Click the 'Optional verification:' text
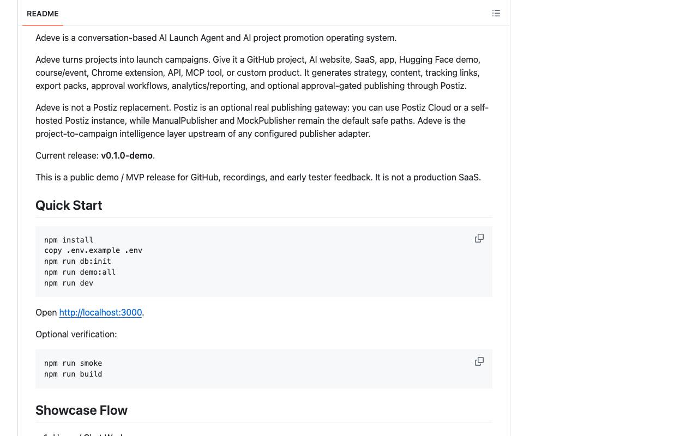 click(76, 334)
